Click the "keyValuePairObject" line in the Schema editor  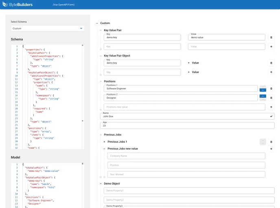43,73
